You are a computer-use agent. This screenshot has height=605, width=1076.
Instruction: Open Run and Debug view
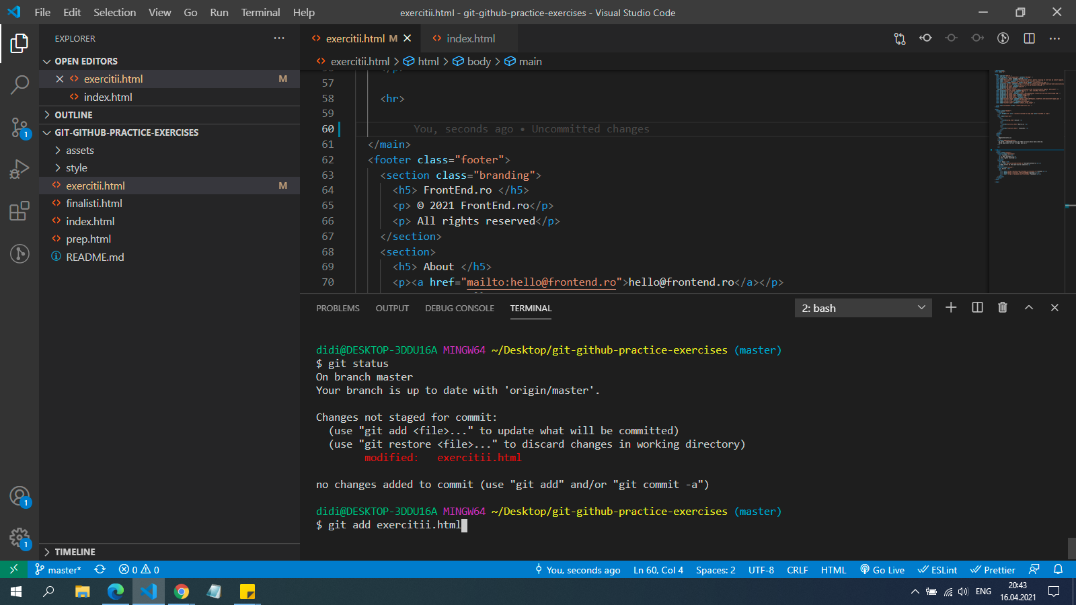coord(20,169)
